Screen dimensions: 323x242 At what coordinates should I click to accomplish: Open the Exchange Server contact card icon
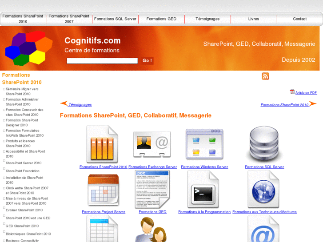(152, 144)
